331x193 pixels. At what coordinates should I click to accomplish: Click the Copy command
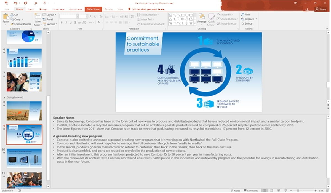coord(15,19)
